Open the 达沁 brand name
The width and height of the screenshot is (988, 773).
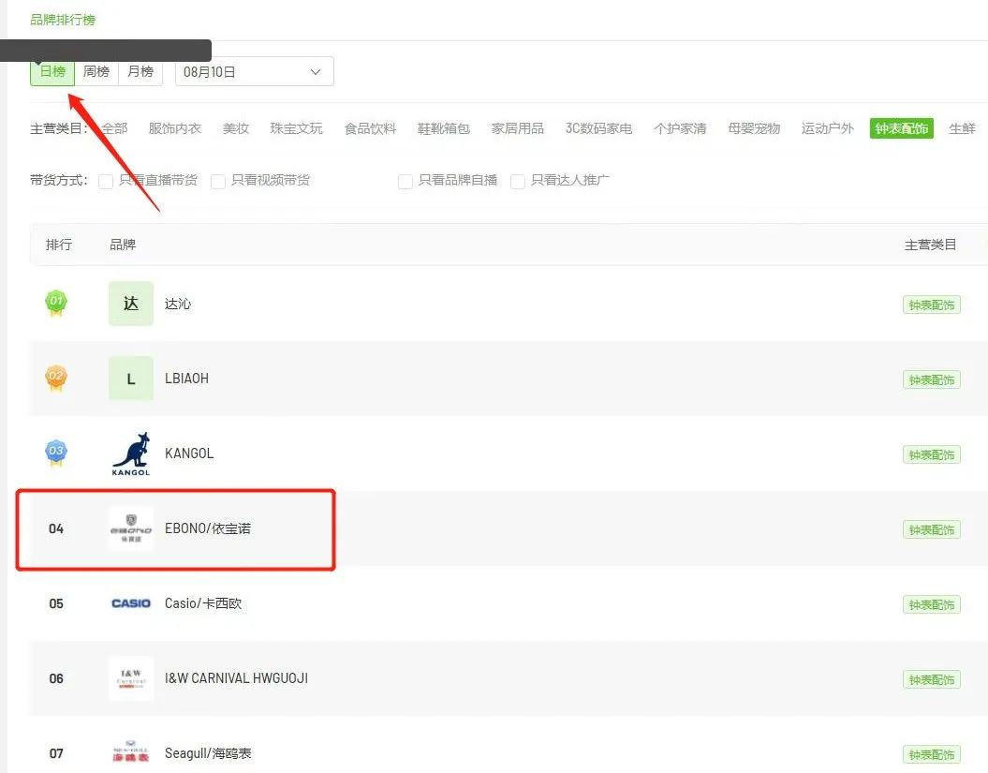pyautogui.click(x=178, y=304)
